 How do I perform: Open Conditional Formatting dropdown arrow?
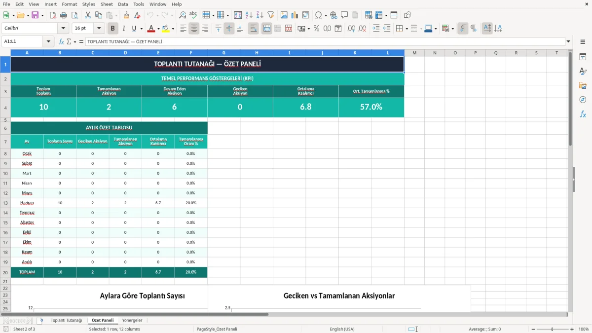tap(452, 29)
